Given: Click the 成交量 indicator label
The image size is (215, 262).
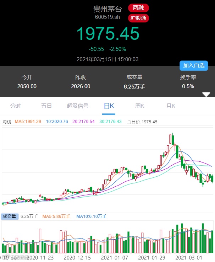Looking at the screenshot, I should tap(10, 216).
